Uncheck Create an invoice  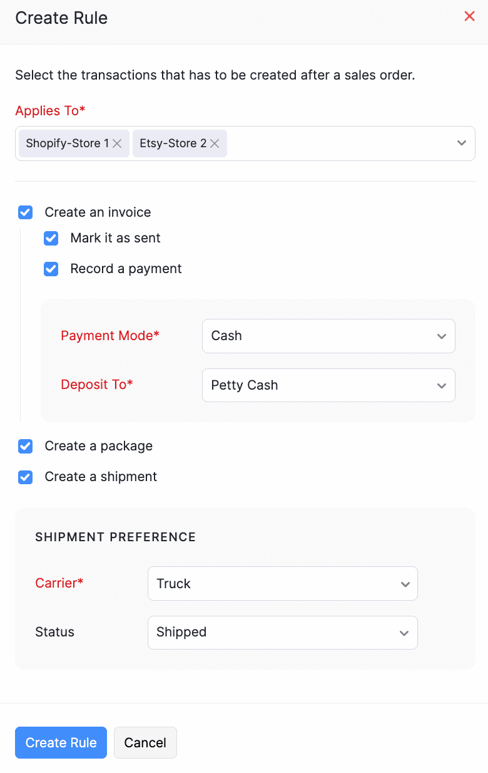click(x=25, y=212)
